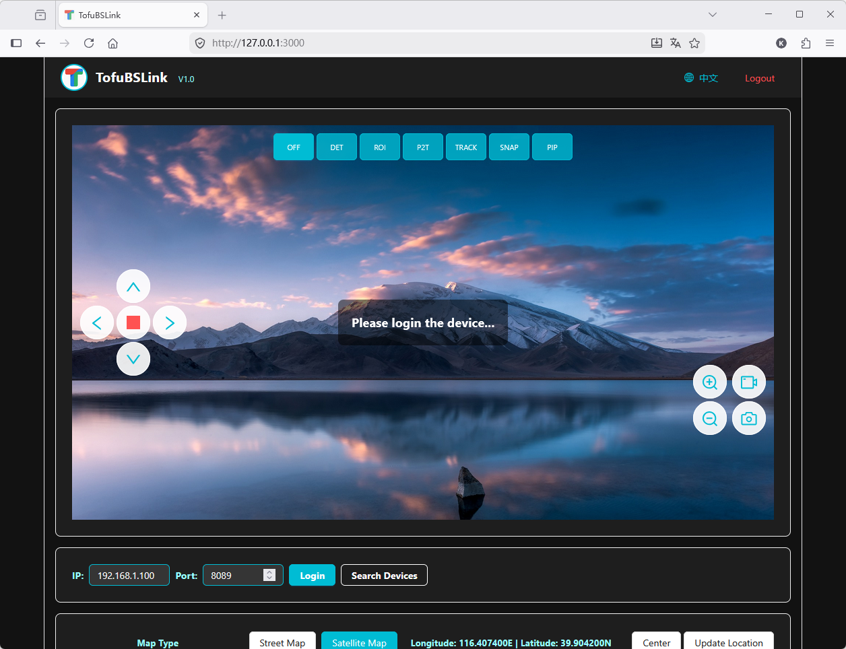Start video recording with camcorder icon
Image resolution: width=846 pixels, height=649 pixels.
[748, 382]
